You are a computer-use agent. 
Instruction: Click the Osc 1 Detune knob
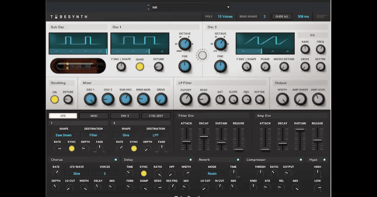click(158, 66)
